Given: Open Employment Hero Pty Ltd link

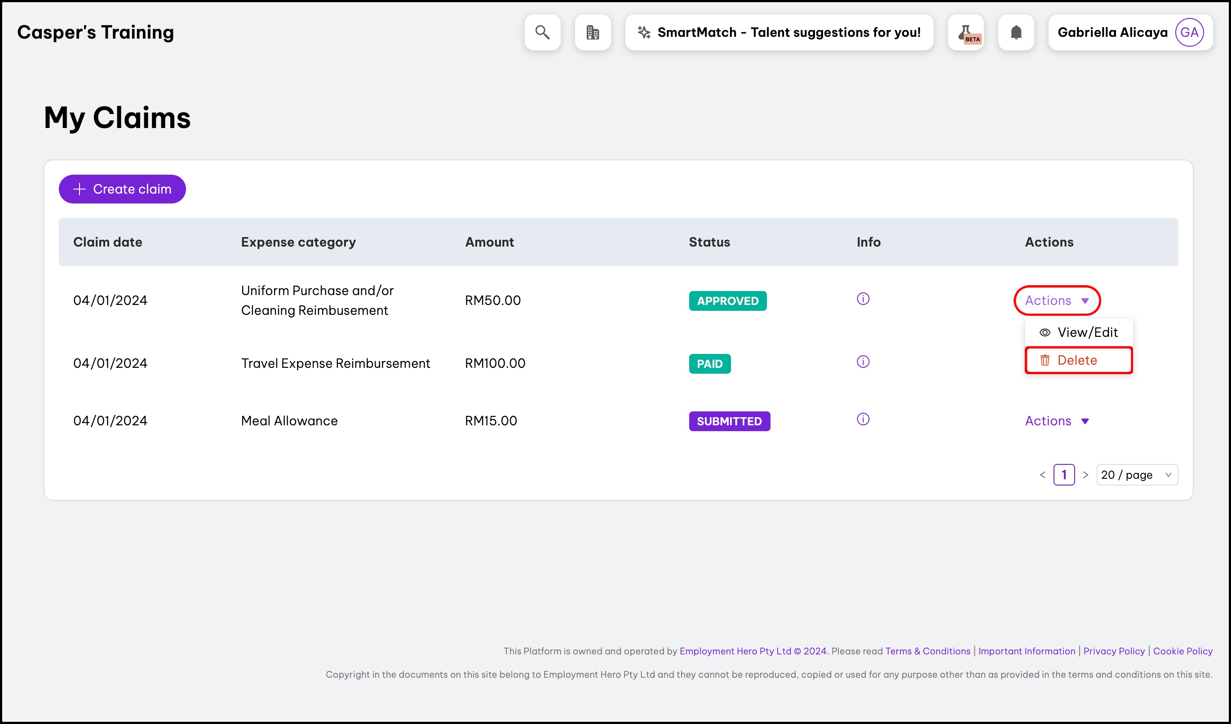Looking at the screenshot, I should coord(753,651).
